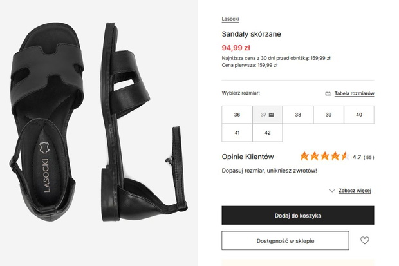
Task: Expand Zobacz więcej link
Action: (355, 191)
